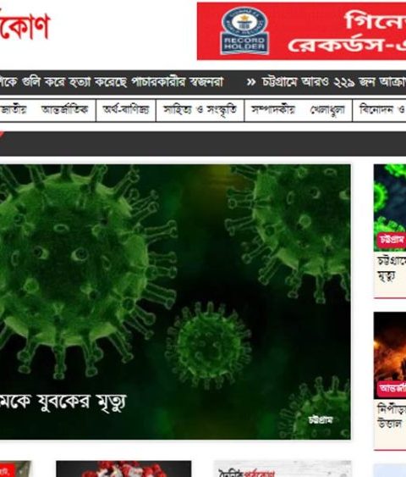
Task: Select the অর্থ-বাণিজ্য navigation tab
Action: pyautogui.click(x=126, y=110)
